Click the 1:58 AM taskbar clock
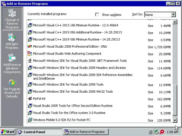The width and height of the screenshot is (182, 136). [172, 132]
